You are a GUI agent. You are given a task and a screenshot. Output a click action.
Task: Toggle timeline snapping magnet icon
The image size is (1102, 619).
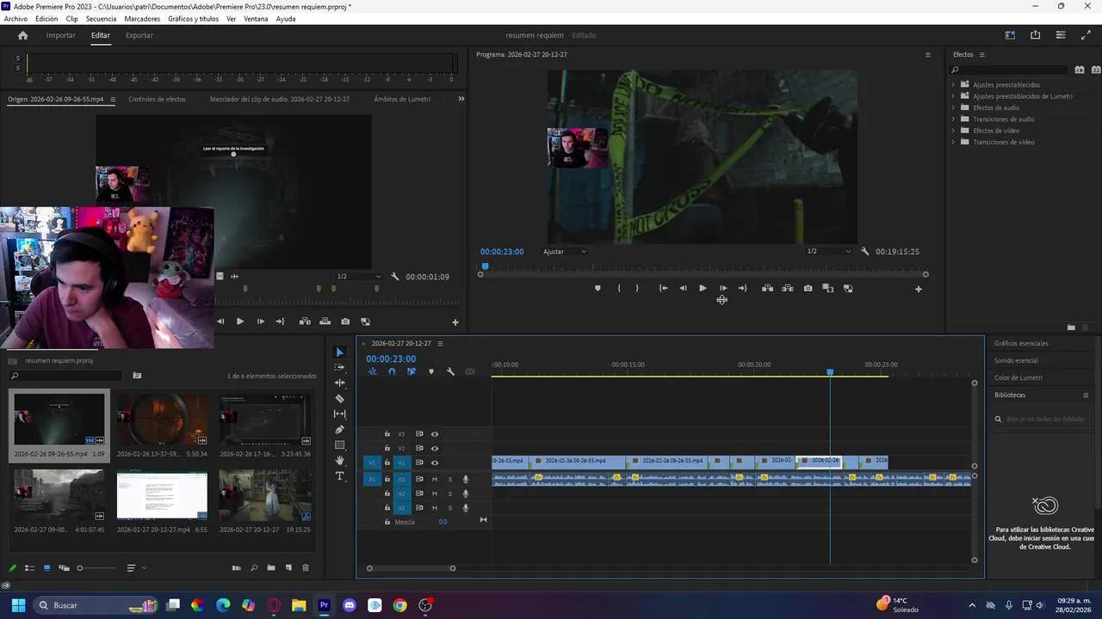(x=392, y=371)
